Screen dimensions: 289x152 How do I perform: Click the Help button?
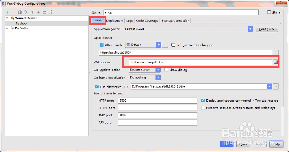277,144
